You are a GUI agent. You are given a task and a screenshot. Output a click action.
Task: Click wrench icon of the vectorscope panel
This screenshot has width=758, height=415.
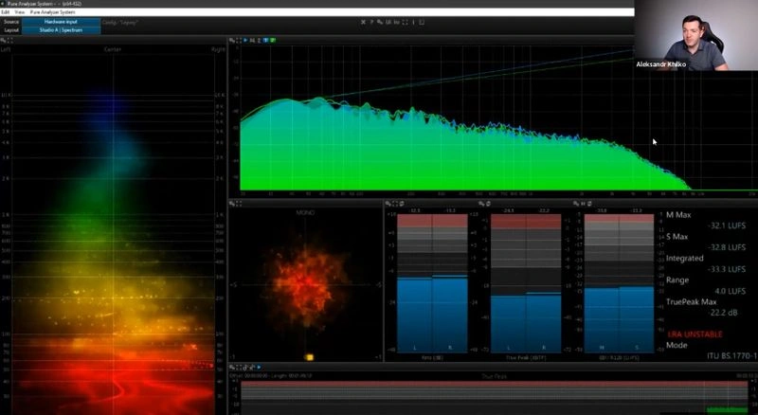[232, 204]
